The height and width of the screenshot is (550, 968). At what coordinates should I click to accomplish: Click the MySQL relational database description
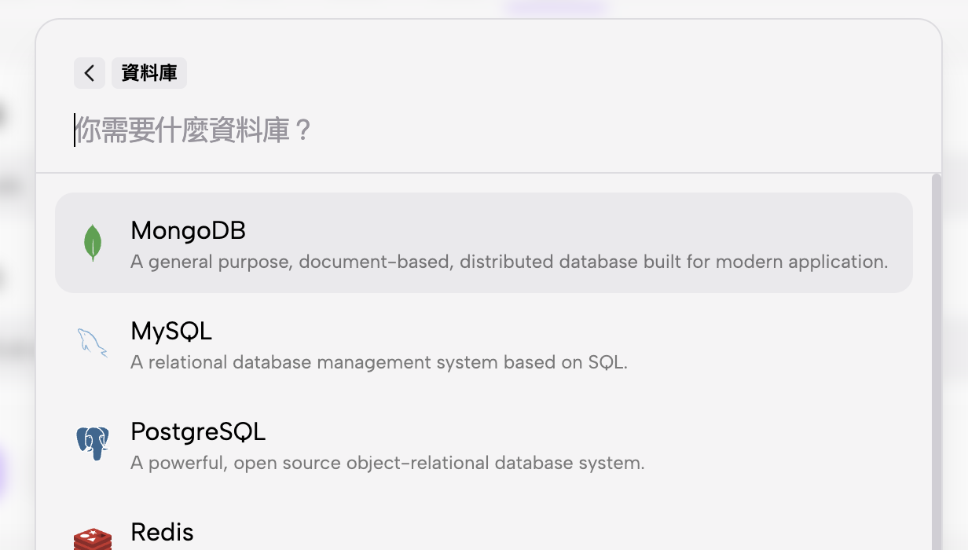click(x=379, y=362)
